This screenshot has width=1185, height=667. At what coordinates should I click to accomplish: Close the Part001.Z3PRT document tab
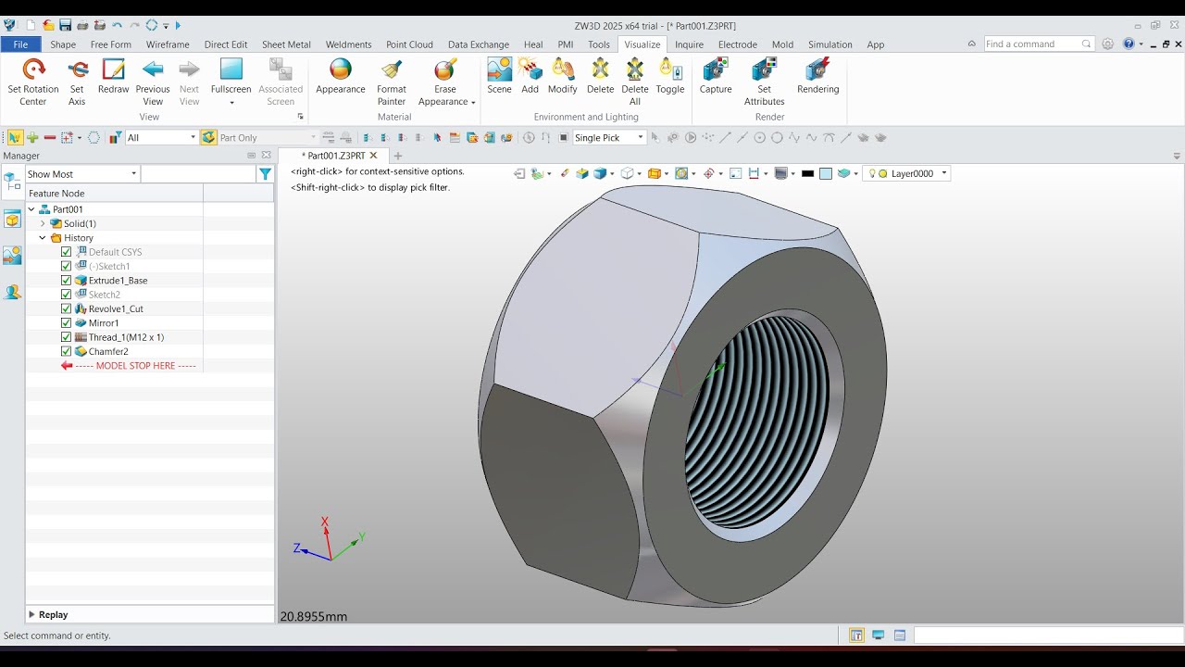pos(373,156)
